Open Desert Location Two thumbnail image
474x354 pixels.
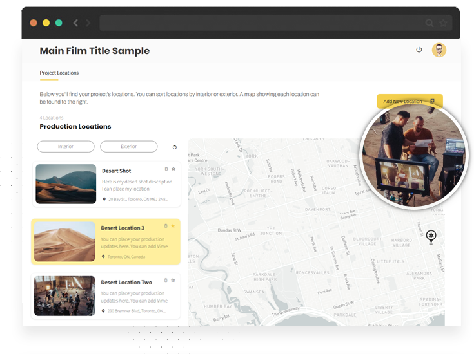pyautogui.click(x=64, y=296)
